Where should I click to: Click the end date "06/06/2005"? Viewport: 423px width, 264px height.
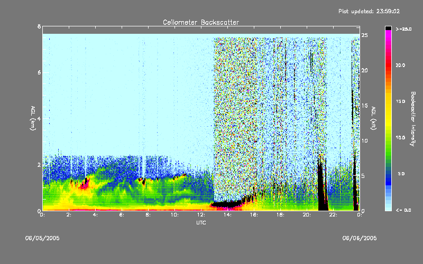pyautogui.click(x=360, y=238)
